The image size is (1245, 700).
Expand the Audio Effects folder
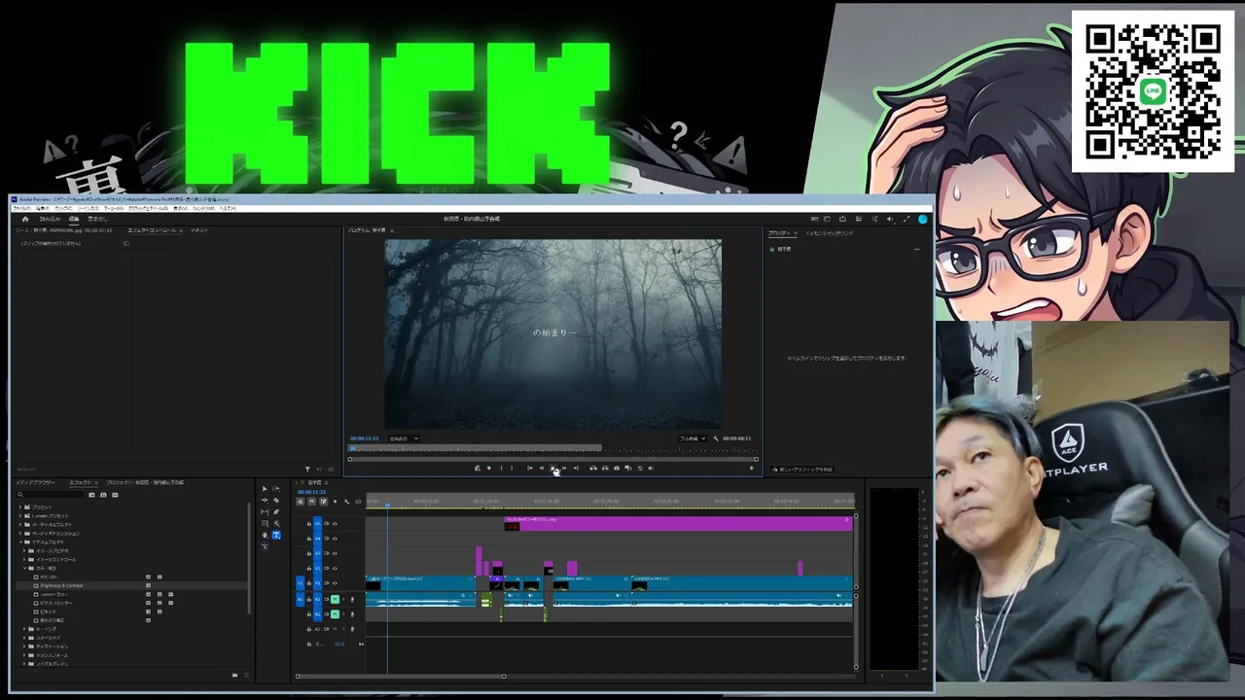20,525
